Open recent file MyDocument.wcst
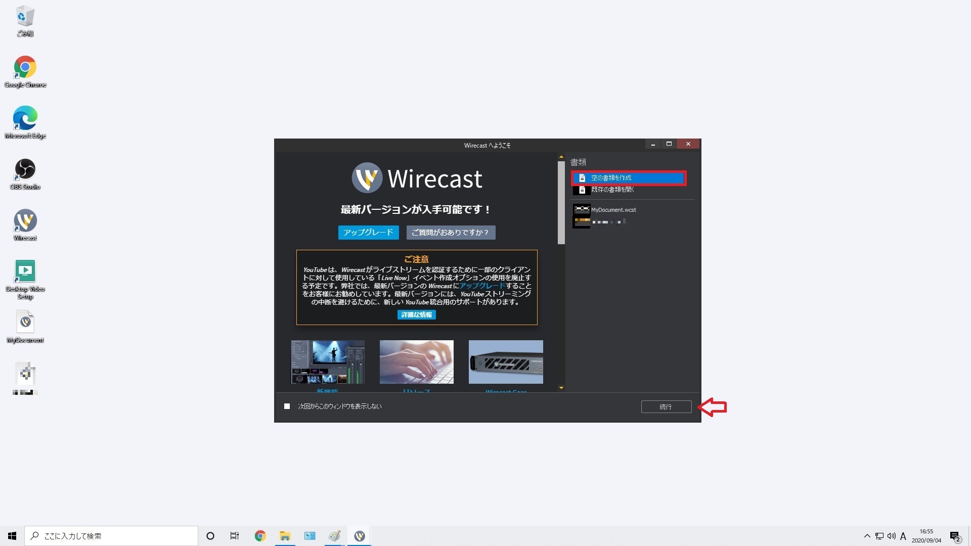971x546 pixels. pos(613,210)
